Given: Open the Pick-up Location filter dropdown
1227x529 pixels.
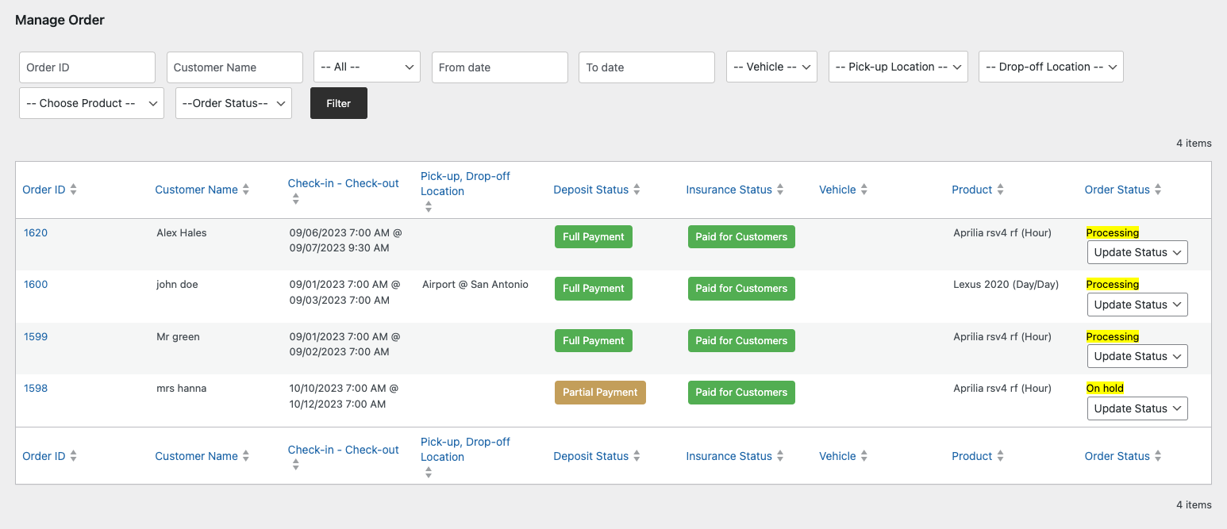Looking at the screenshot, I should (898, 67).
